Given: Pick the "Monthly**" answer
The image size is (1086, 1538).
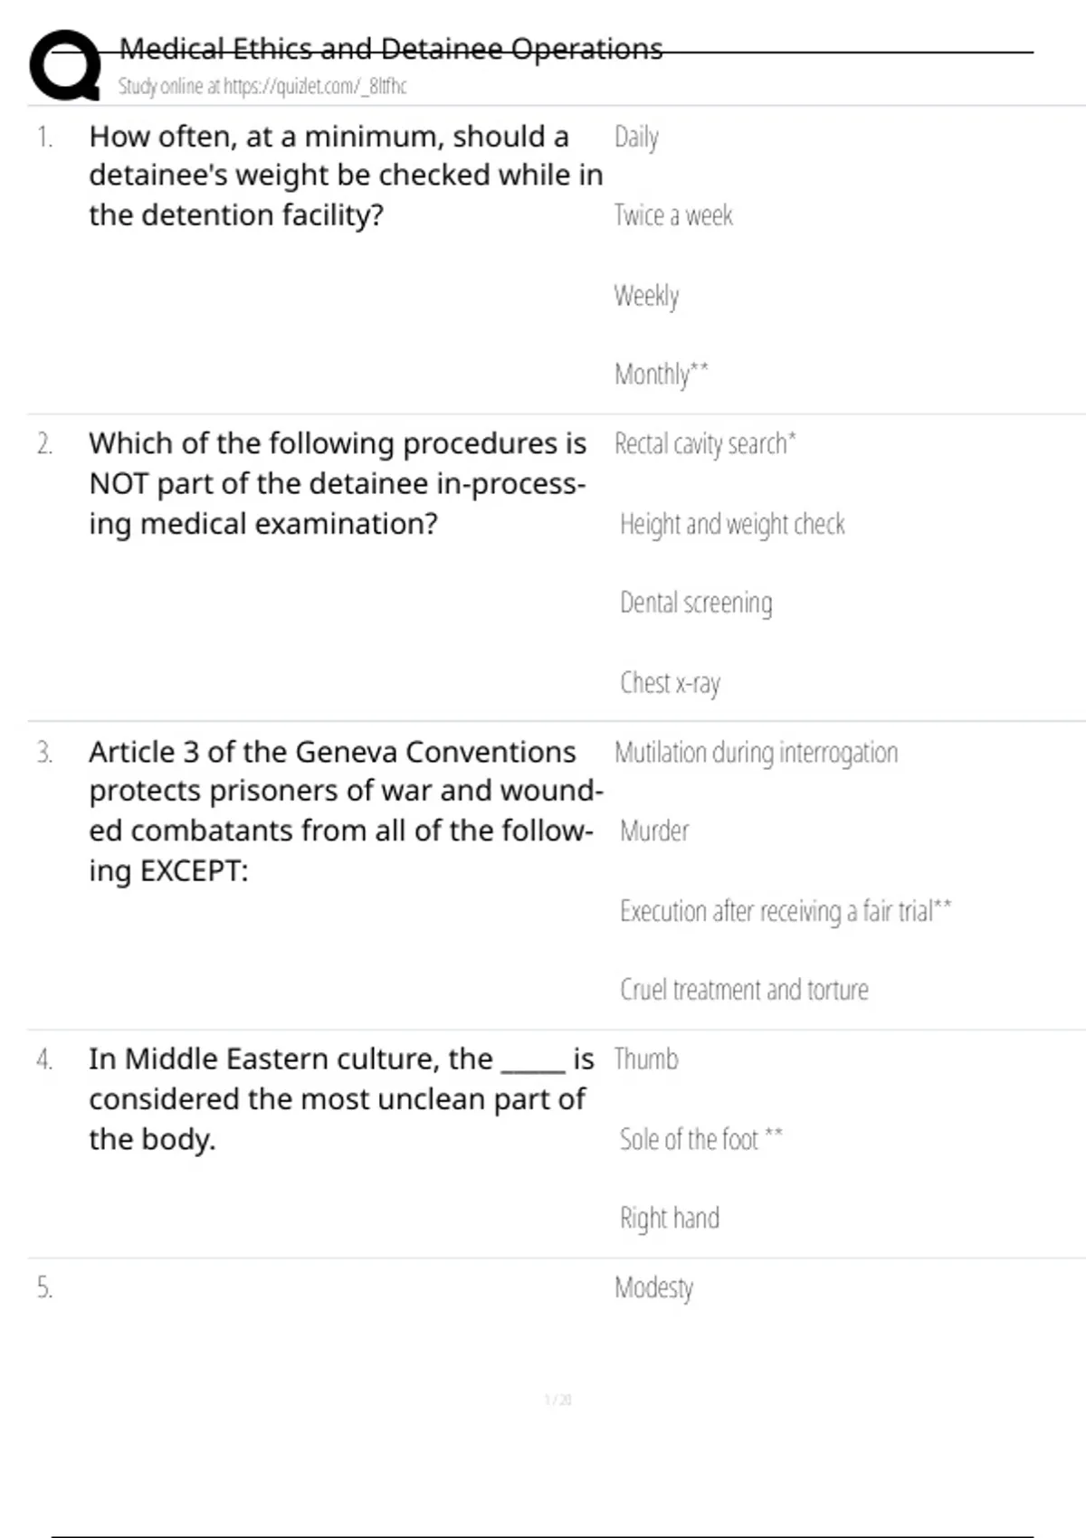Looking at the screenshot, I should [x=661, y=374].
